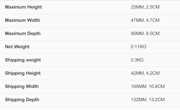180x110 pixels.
Task: Click the Shipping Height label
Action: tap(23, 73)
